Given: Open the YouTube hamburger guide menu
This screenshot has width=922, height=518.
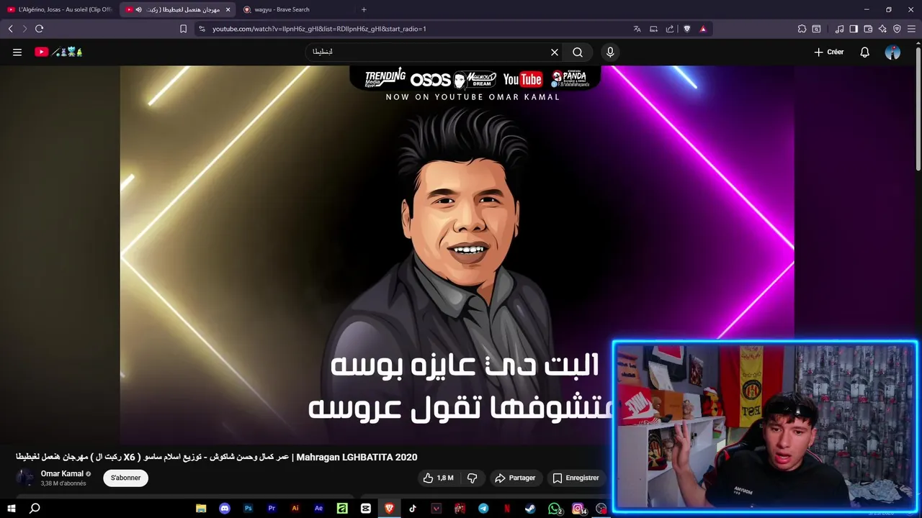Looking at the screenshot, I should click(x=17, y=52).
